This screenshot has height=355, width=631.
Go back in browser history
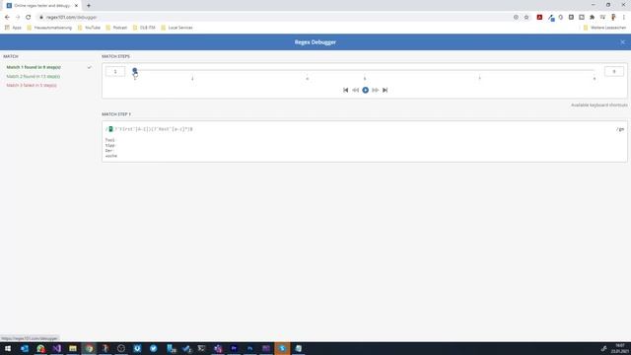7,18
